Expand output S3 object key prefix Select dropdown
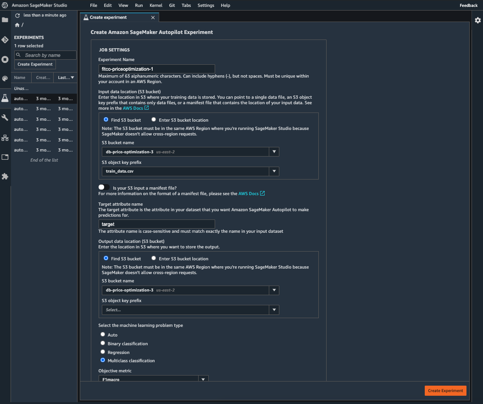This screenshot has width=483, height=404. [x=274, y=310]
